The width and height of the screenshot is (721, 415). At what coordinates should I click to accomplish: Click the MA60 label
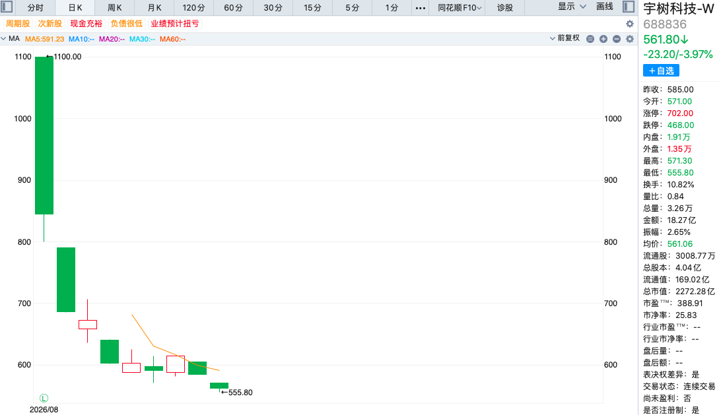pyautogui.click(x=172, y=39)
